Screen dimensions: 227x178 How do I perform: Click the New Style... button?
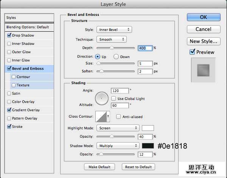[204, 41]
